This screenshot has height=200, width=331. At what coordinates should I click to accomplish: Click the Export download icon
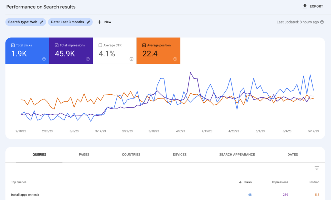[304, 6]
